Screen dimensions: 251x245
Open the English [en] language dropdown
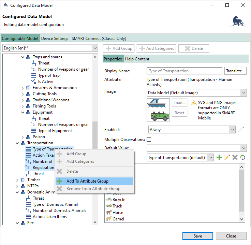pyautogui.click(x=50, y=48)
